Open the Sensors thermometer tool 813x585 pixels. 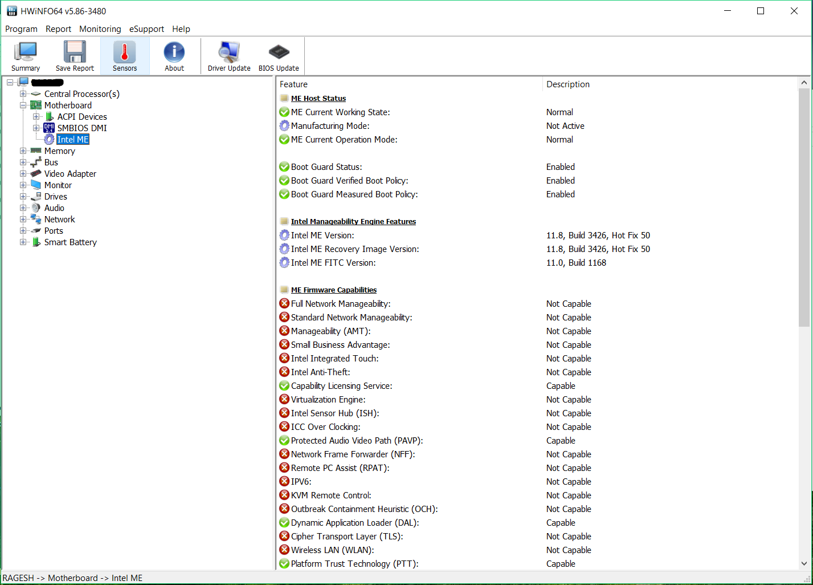point(125,56)
